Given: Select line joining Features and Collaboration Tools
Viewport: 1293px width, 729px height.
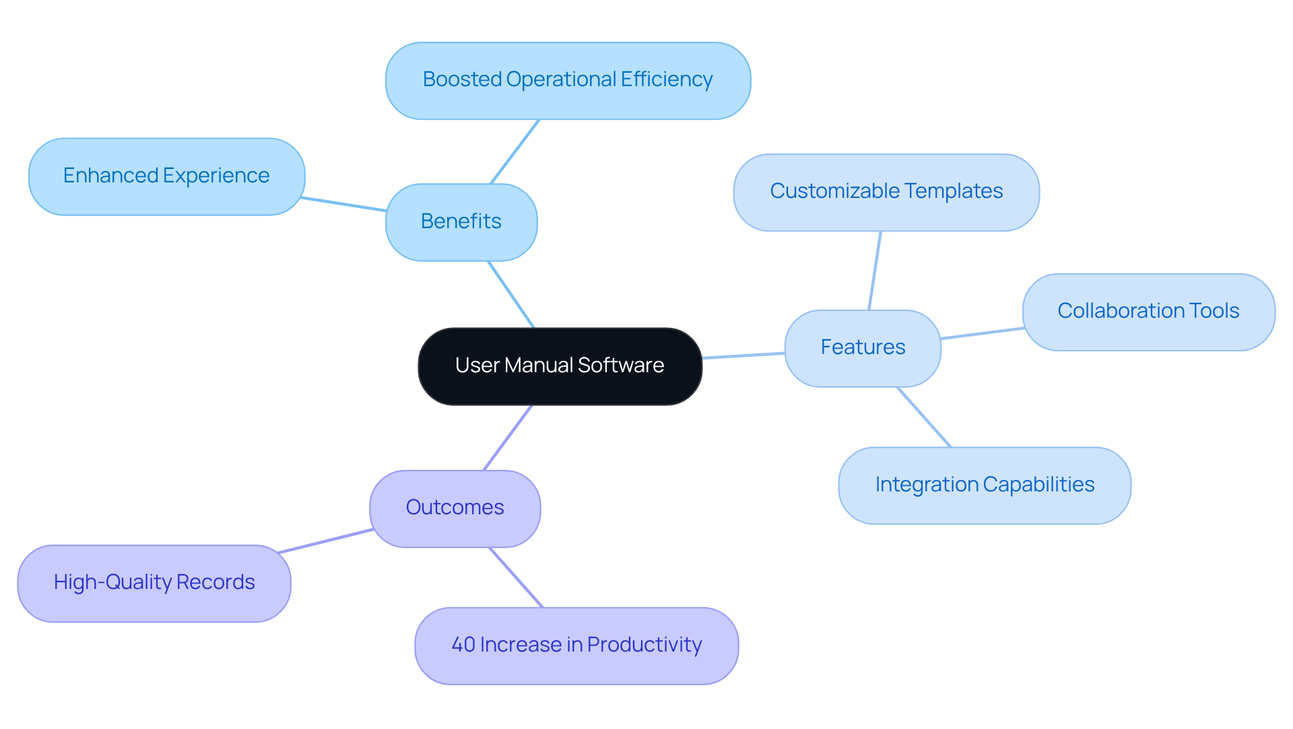Looking at the screenshot, I should point(982,333).
